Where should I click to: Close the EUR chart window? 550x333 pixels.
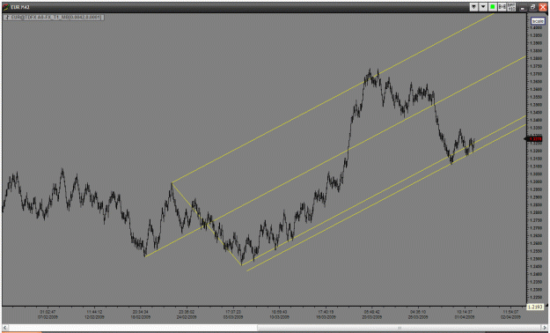click(542, 7)
